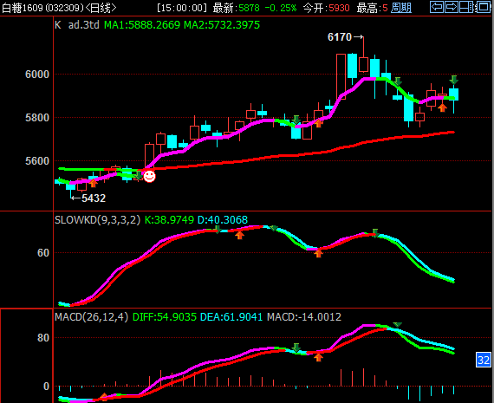
Task: Click the white smiley face marker on the price chart
Action: coord(149,177)
